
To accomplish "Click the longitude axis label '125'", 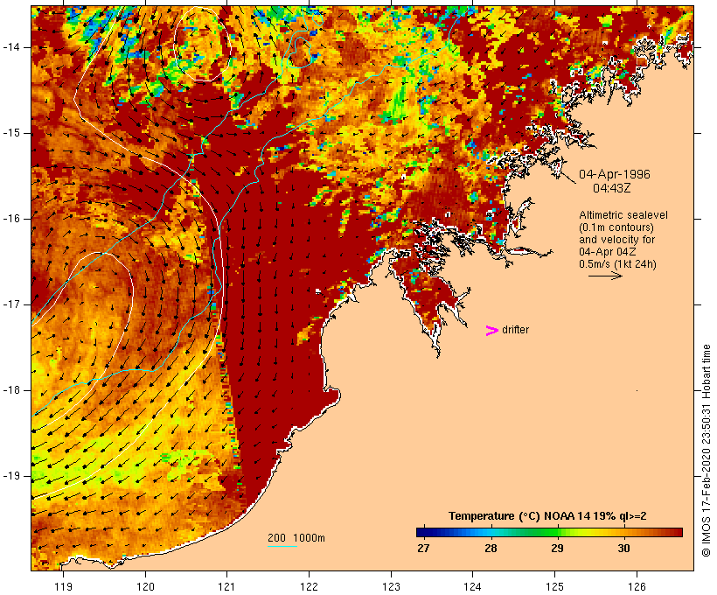I will (x=555, y=586).
